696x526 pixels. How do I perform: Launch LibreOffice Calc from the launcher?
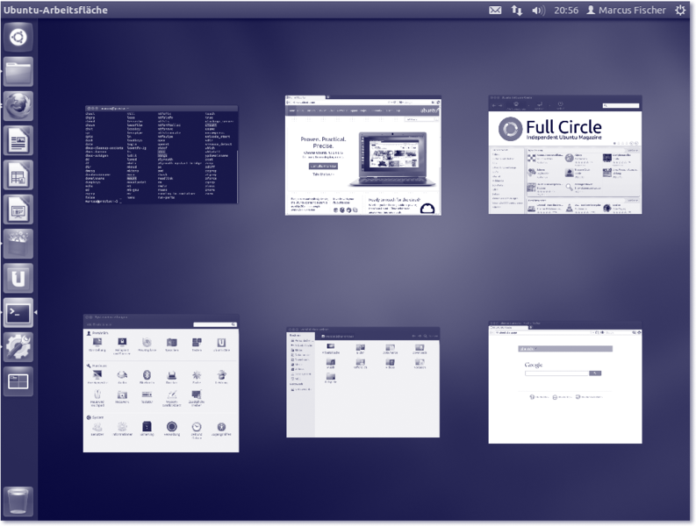[18, 174]
